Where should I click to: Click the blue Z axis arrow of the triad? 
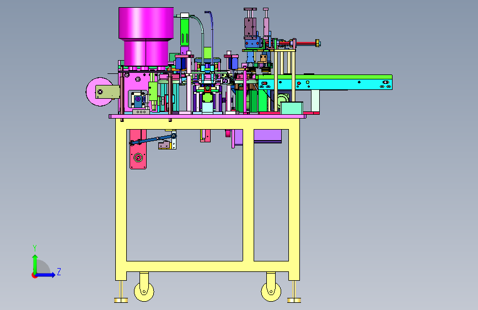(x=46, y=275)
